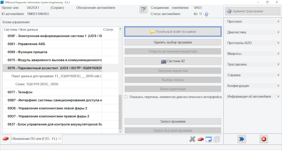
Task: Click the Удалить выбор прошивки button
Action: pos(173,42)
